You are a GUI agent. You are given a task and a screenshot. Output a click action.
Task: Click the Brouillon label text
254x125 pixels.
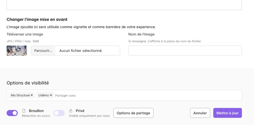(36, 111)
